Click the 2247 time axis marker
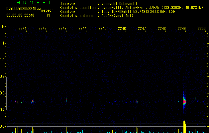This screenshot has height=133, width=209. pyautogui.click(x=142, y=28)
